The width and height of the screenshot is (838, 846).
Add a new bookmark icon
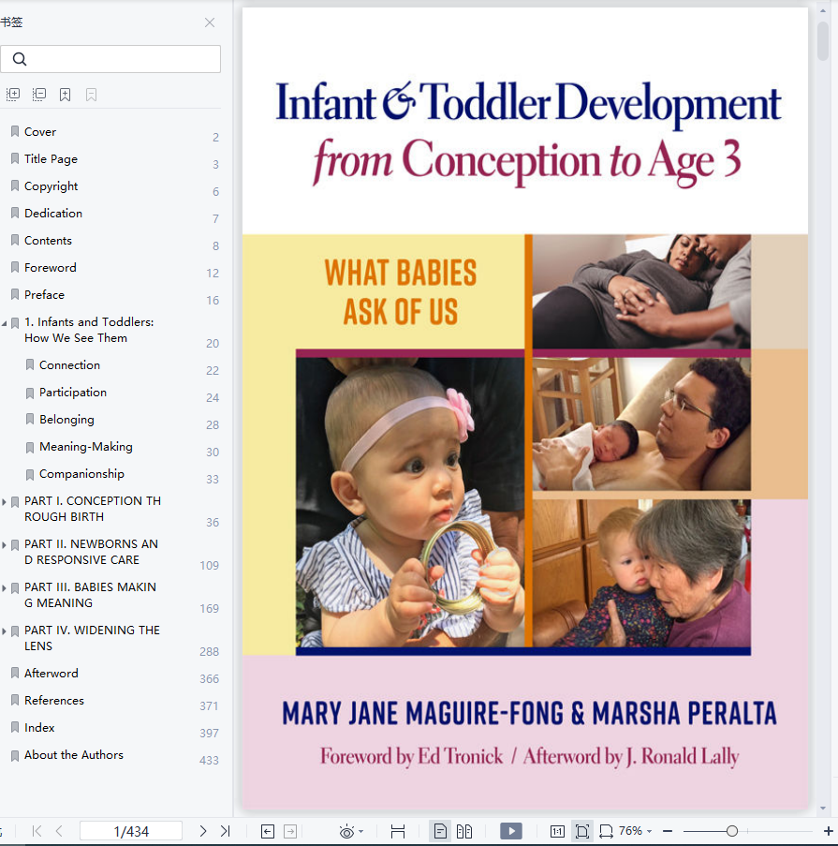[65, 95]
